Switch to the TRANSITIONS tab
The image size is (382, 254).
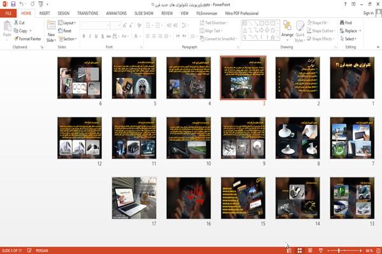tap(88, 13)
